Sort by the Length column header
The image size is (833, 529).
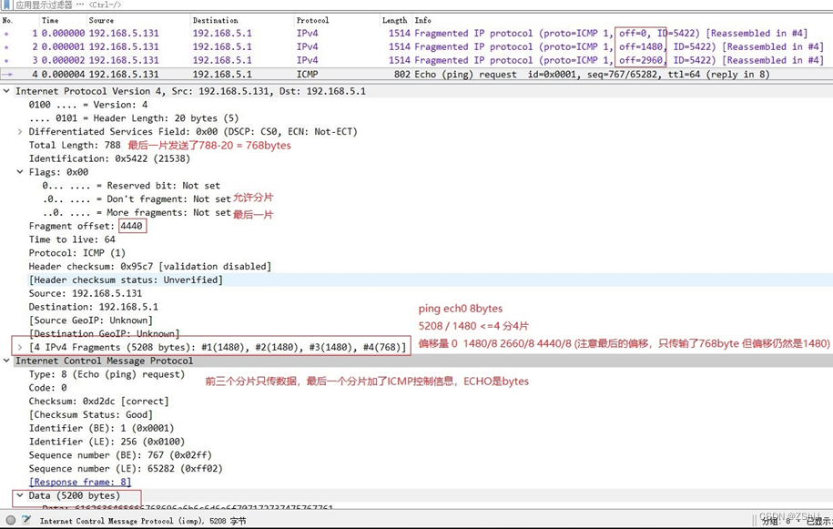point(394,20)
